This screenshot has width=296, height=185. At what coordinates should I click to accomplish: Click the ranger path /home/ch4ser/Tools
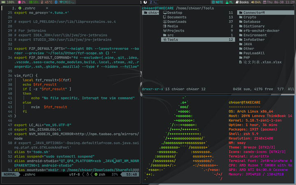(x=195, y=8)
